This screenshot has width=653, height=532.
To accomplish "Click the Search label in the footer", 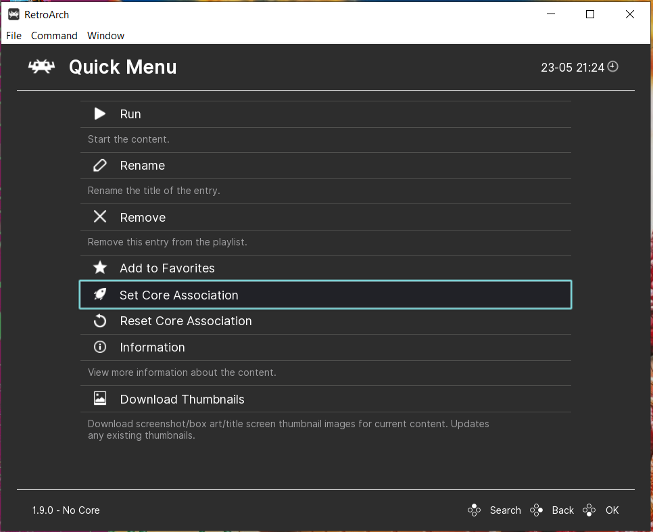I will (x=505, y=510).
